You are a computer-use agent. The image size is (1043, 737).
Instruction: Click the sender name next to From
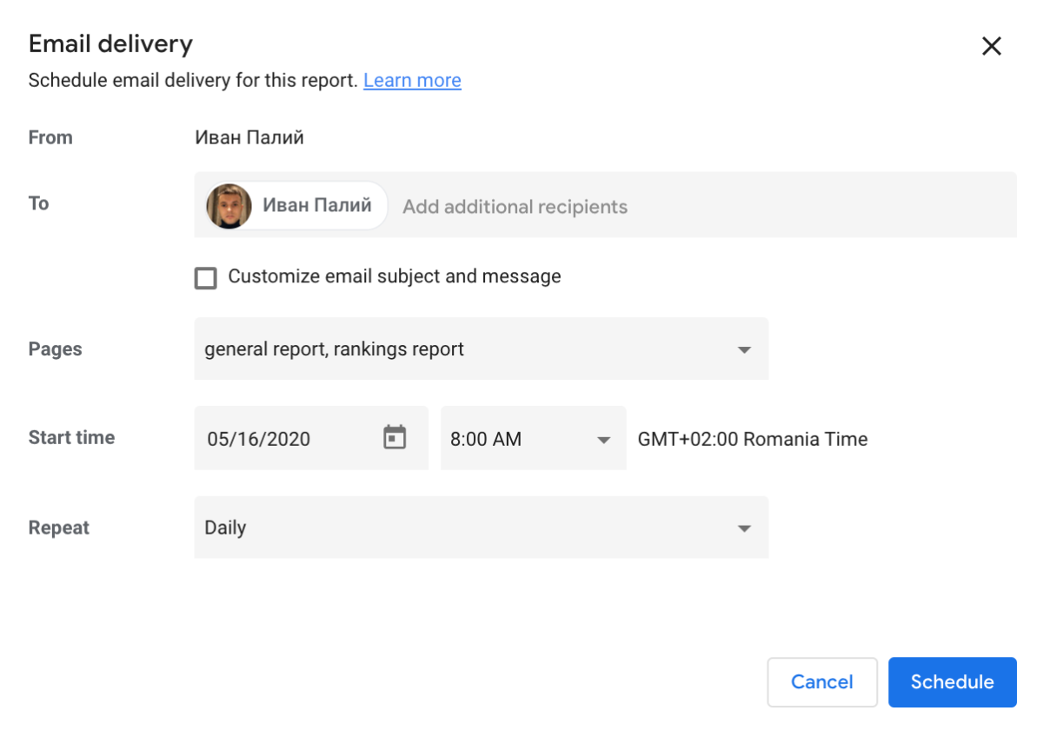pos(249,137)
